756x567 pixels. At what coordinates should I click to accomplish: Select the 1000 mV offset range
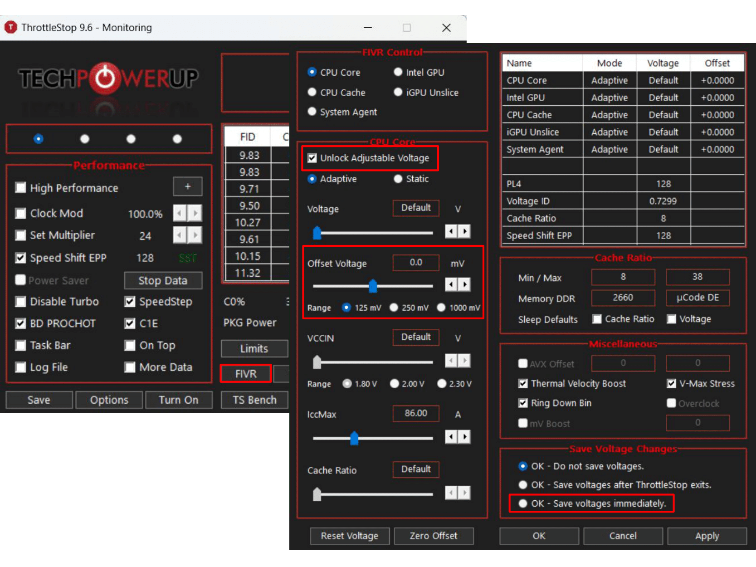(x=441, y=308)
